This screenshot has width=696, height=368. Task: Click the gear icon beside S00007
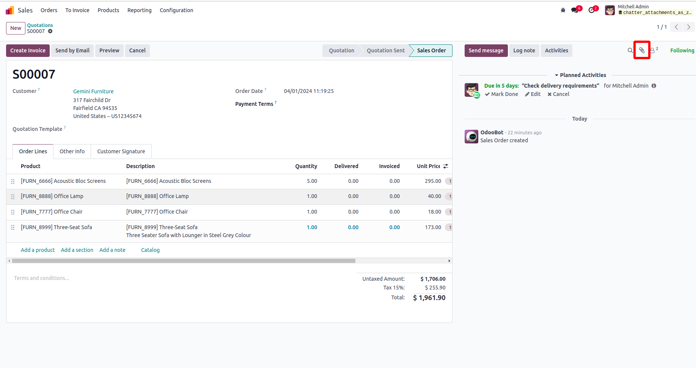[x=50, y=31]
